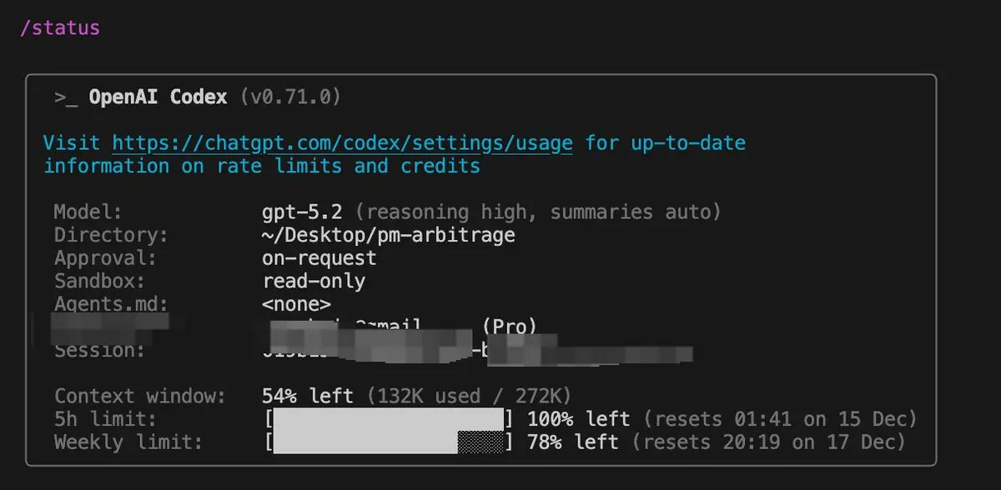
Task: Click the on-request approval value
Action: (319, 258)
